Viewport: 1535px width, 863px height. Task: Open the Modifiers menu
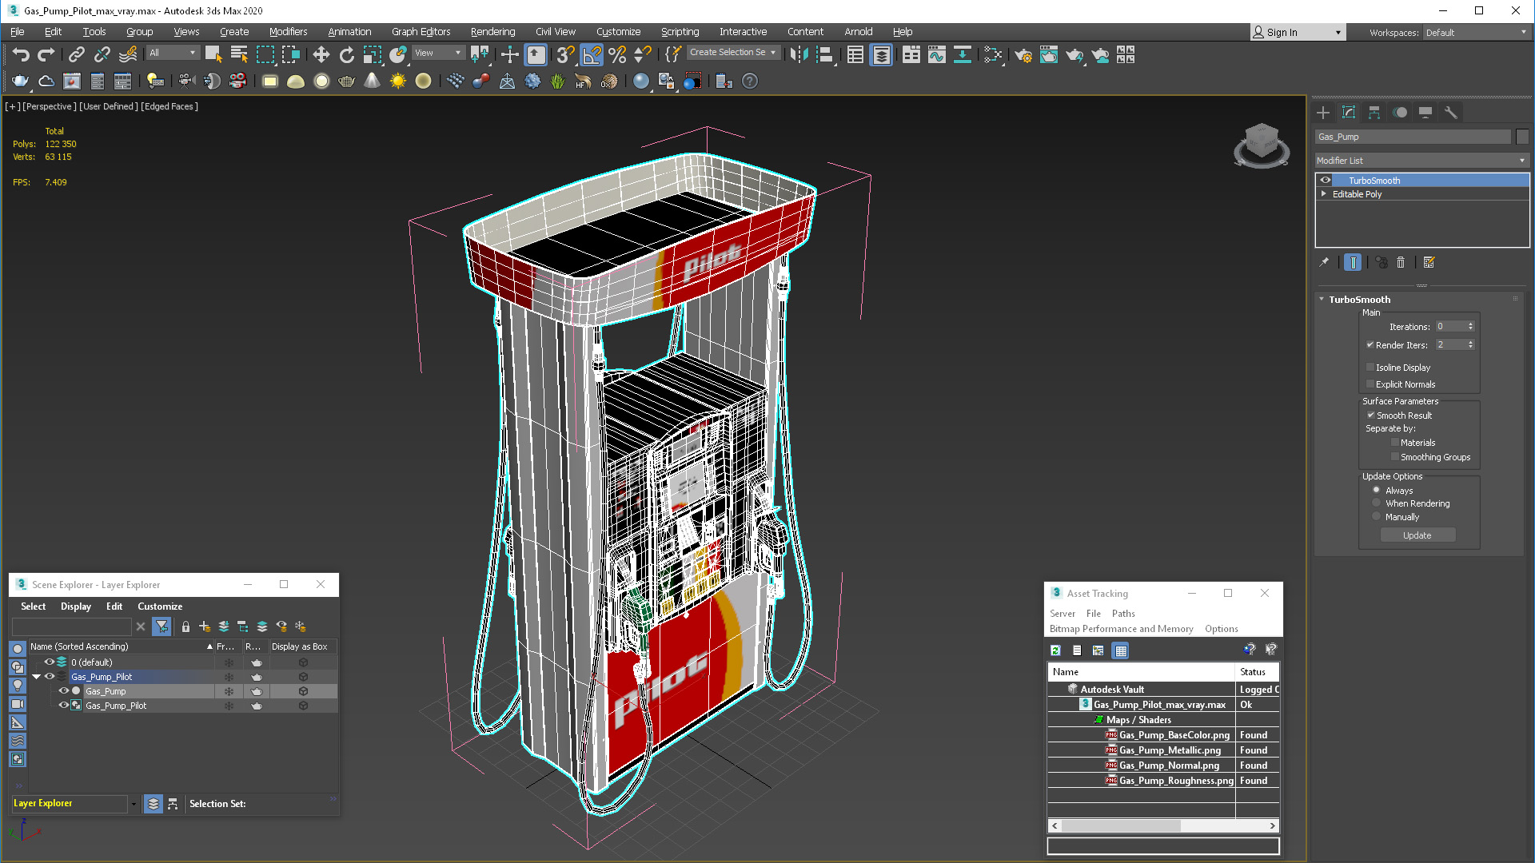click(288, 32)
